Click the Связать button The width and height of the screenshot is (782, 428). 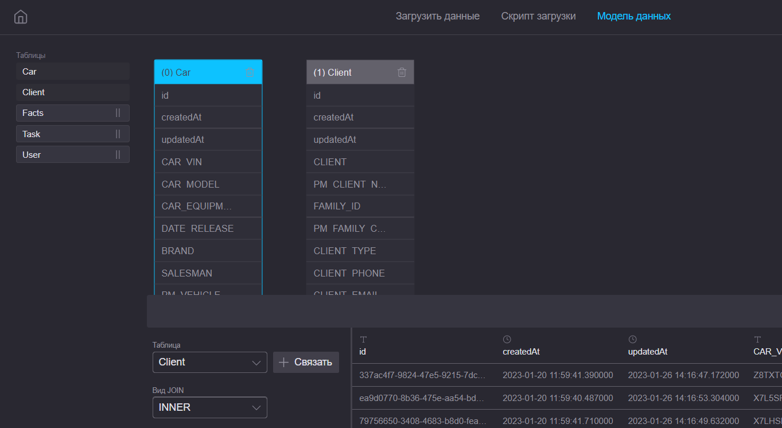(306, 362)
